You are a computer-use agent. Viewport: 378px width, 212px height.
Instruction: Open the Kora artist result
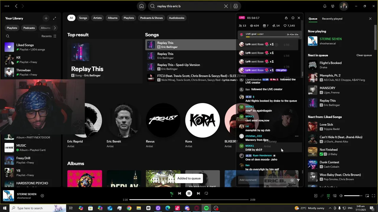coord(202,125)
